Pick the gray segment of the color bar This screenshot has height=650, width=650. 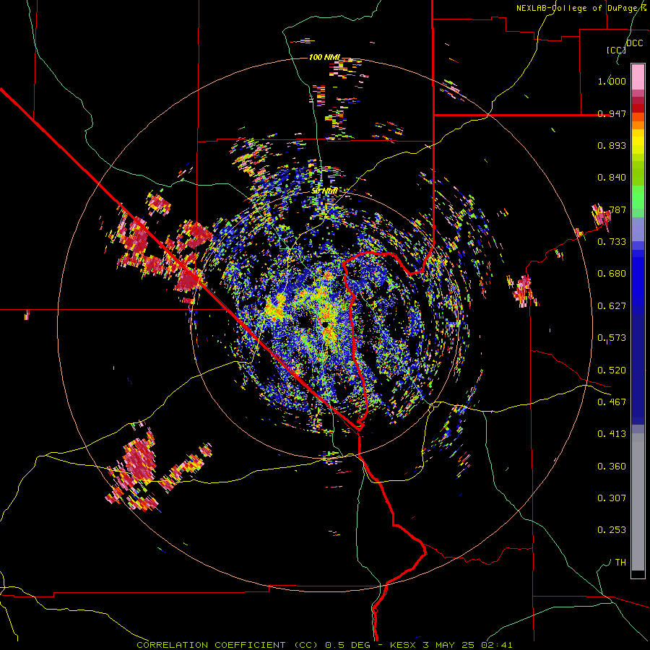point(638,502)
